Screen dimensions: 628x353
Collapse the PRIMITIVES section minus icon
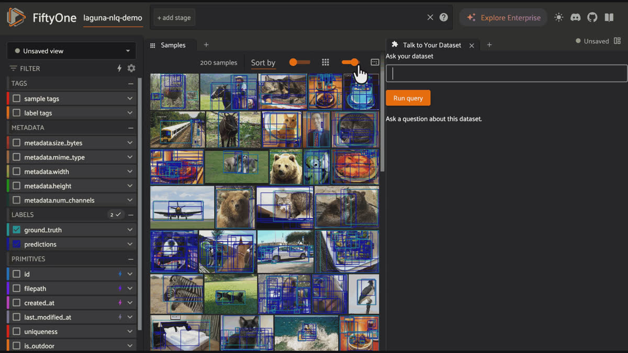click(x=131, y=259)
